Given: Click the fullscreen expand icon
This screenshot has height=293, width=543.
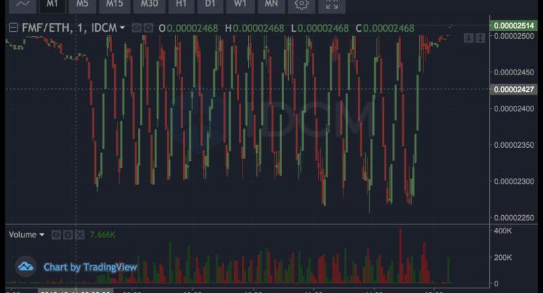Looking at the screenshot, I should [332, 4].
